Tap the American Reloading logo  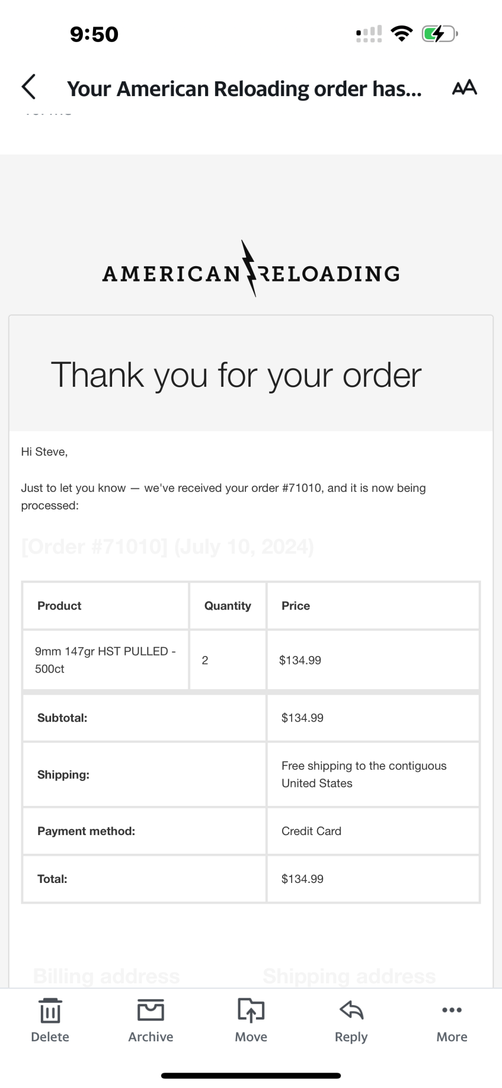click(x=251, y=269)
